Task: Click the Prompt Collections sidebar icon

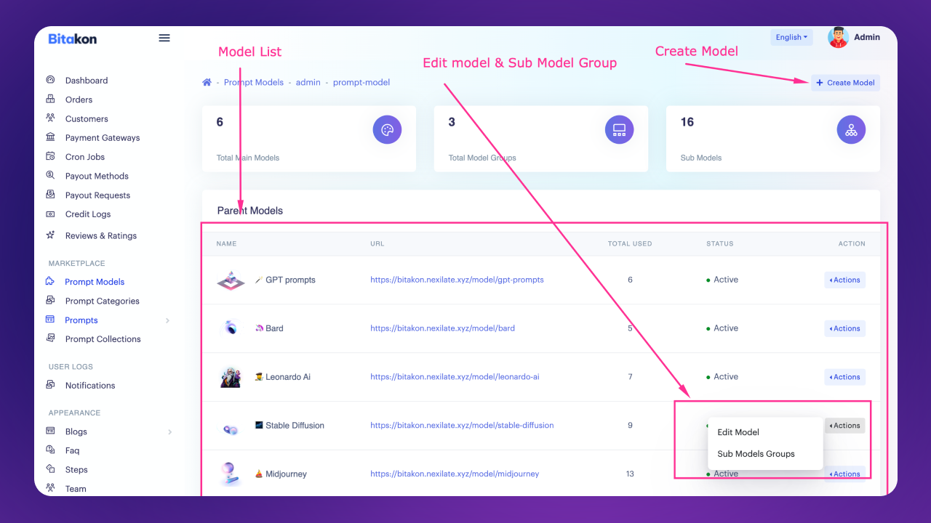Action: pos(50,338)
